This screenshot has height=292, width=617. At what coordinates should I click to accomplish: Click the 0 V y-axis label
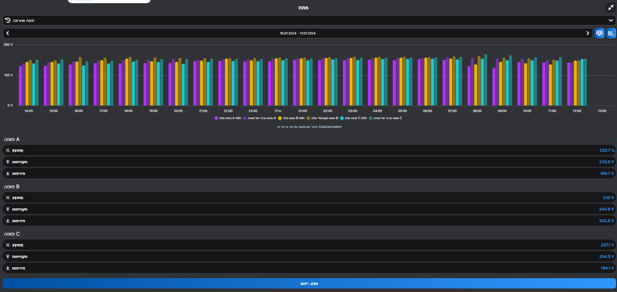pyautogui.click(x=10, y=106)
